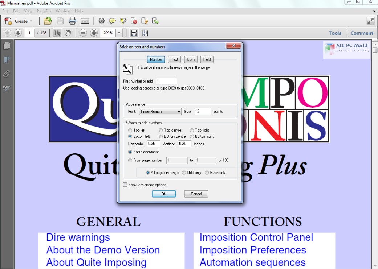The image size is (378, 269).
Task: Select the Top left position radio
Action: (130, 130)
